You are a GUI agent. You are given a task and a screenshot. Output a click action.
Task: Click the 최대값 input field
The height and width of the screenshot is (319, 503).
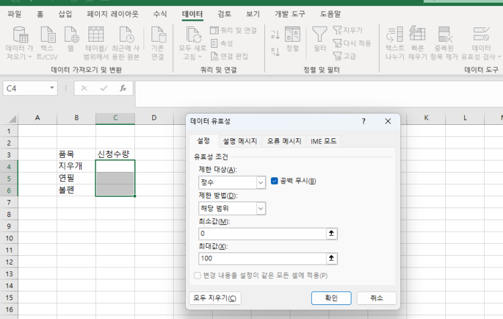tap(262, 259)
